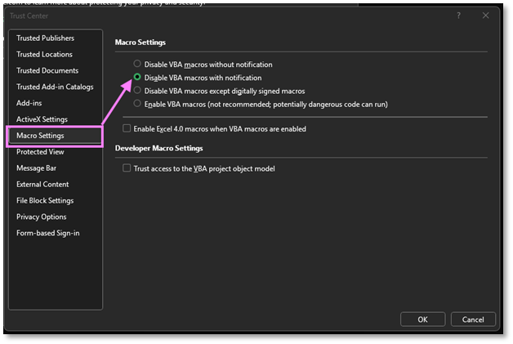Image resolution: width=513 pixels, height=344 pixels.
Task: Open Trusted Publishers category
Action: click(x=45, y=38)
